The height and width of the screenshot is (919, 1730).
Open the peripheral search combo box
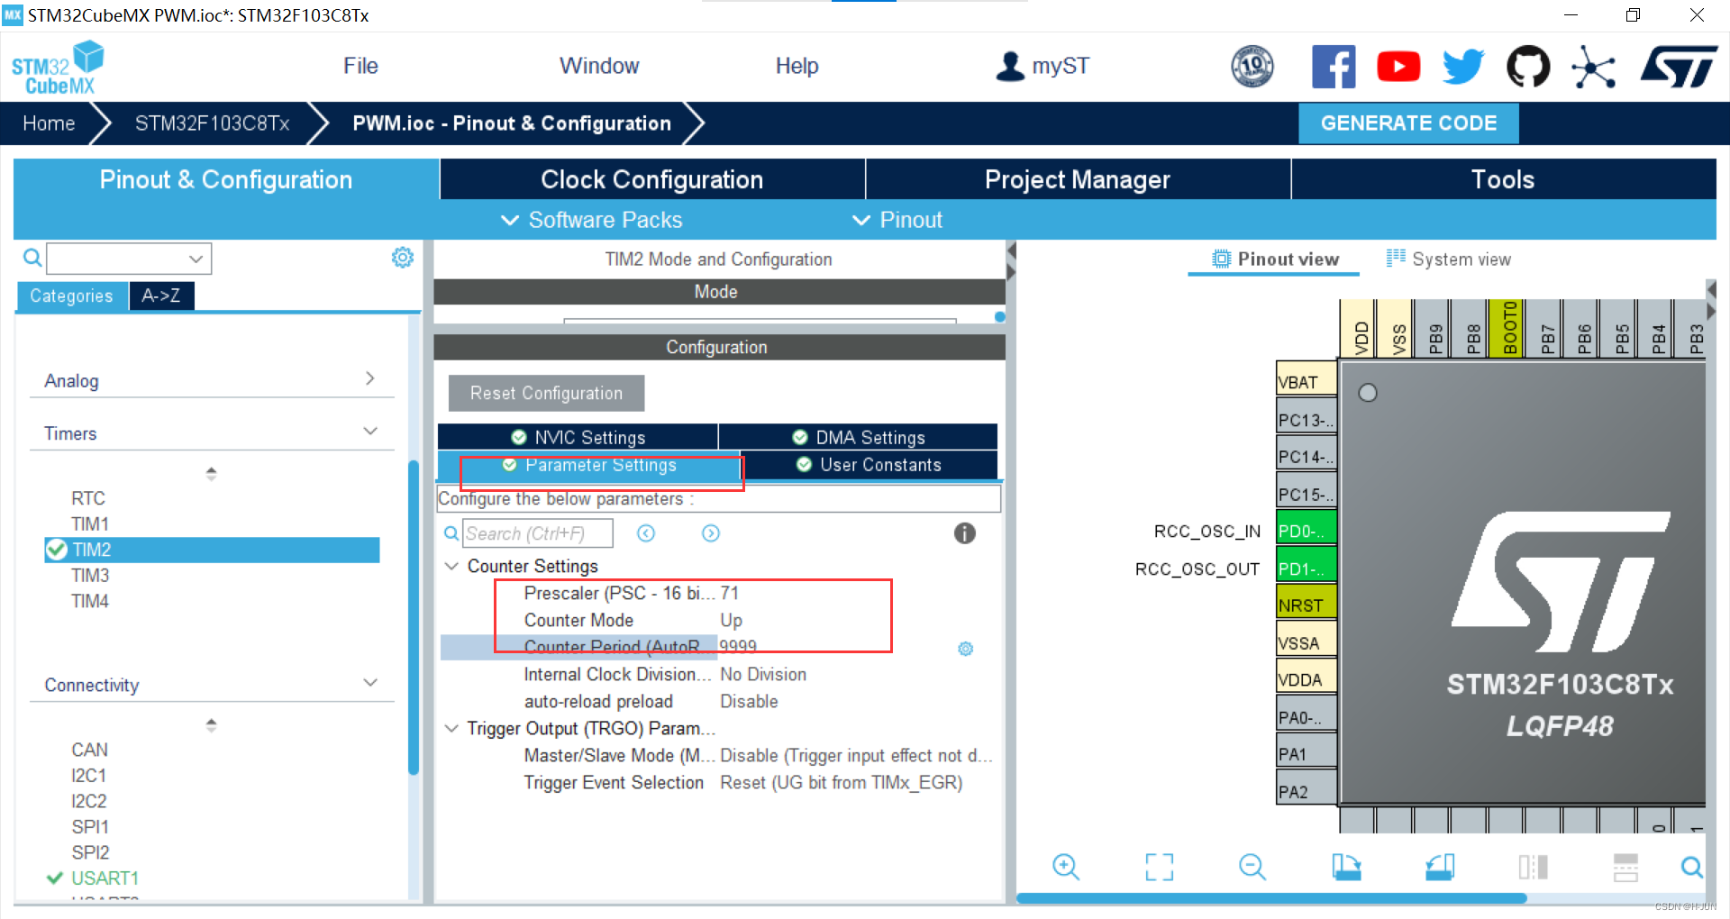pos(129,259)
